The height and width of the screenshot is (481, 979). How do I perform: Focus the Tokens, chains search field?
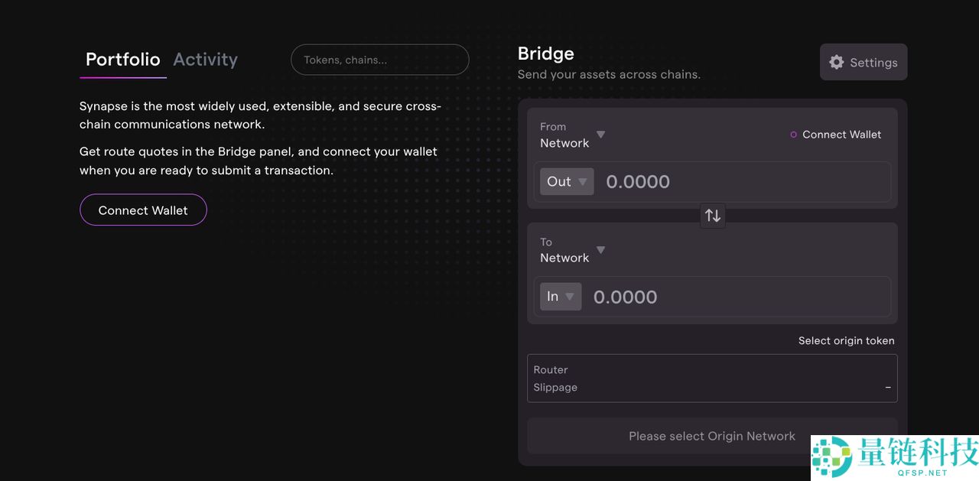coord(379,60)
